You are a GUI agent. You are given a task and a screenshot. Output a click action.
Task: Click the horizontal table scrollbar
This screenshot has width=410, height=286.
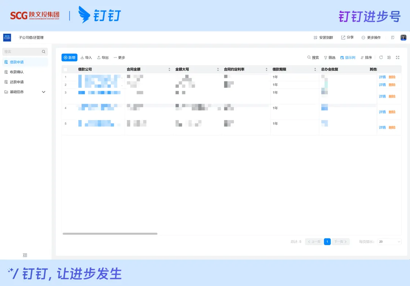(x=110, y=234)
